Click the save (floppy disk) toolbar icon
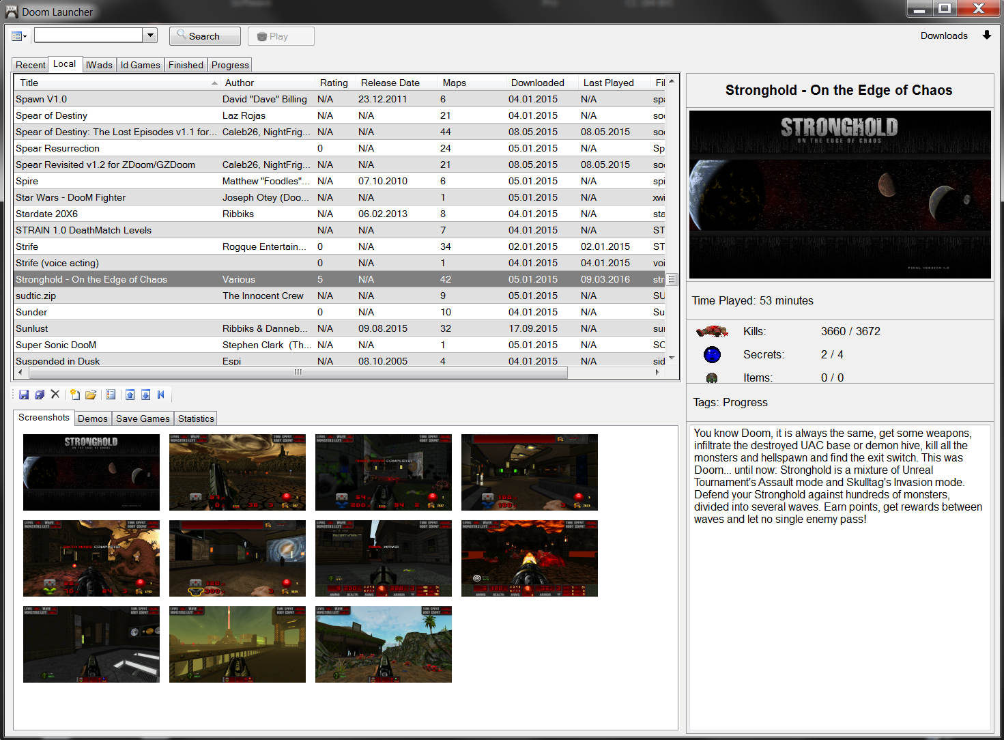The width and height of the screenshot is (1004, 740). (24, 395)
